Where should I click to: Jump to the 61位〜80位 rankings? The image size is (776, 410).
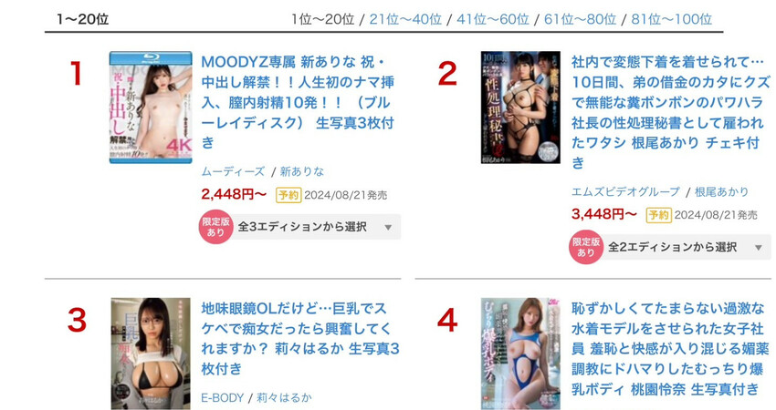580,19
